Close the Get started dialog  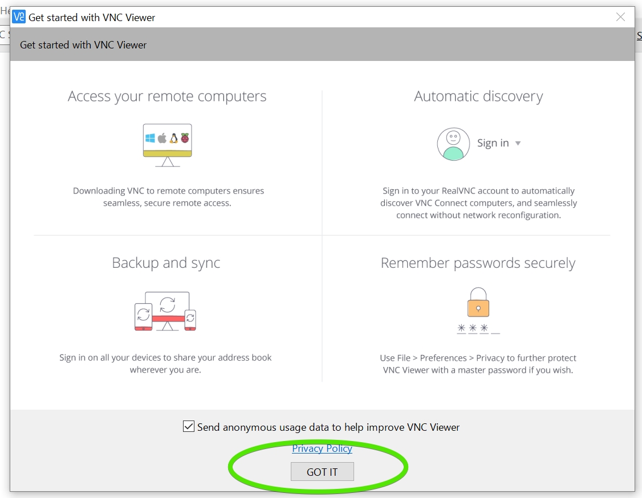click(620, 17)
